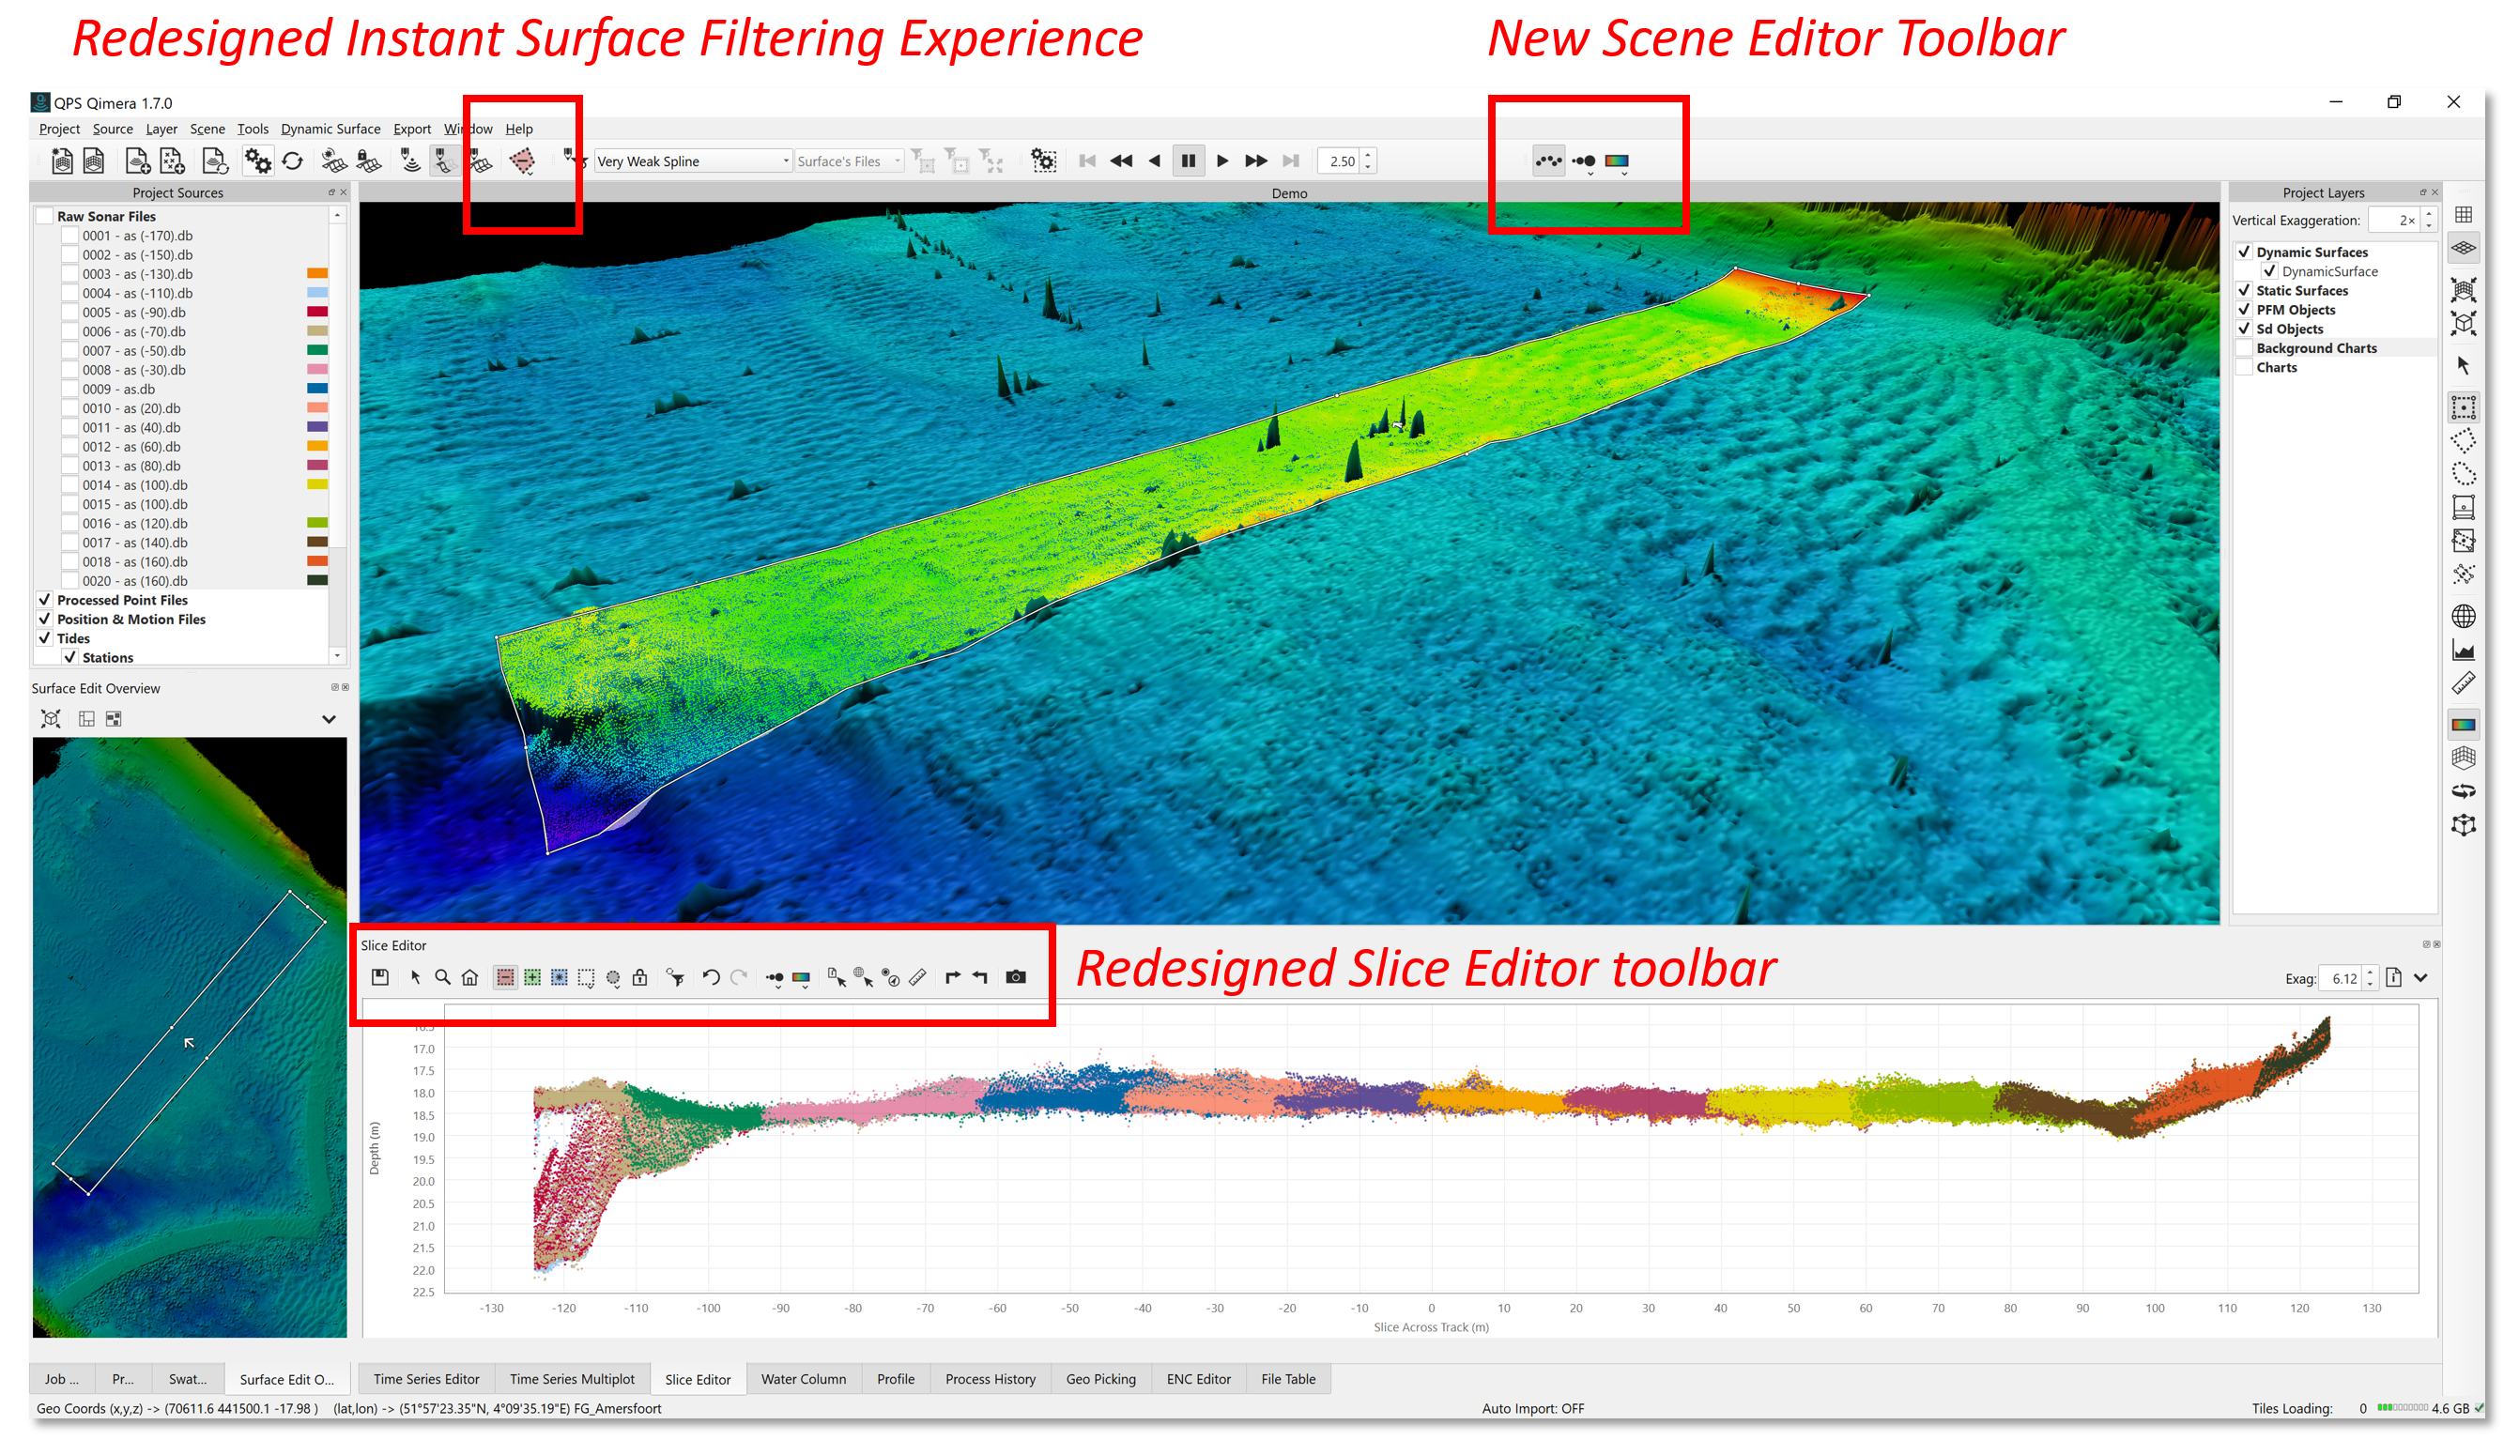Uncheck the Static Surfaces layer checkbox

point(2244,290)
